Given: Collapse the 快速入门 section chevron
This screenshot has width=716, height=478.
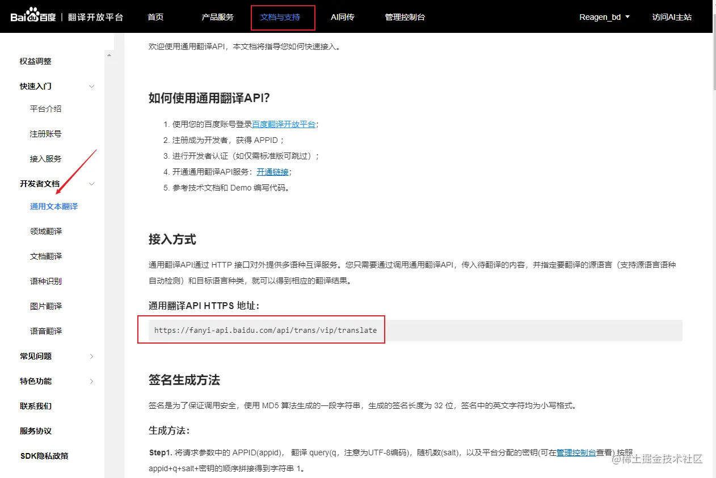Looking at the screenshot, I should [x=92, y=86].
